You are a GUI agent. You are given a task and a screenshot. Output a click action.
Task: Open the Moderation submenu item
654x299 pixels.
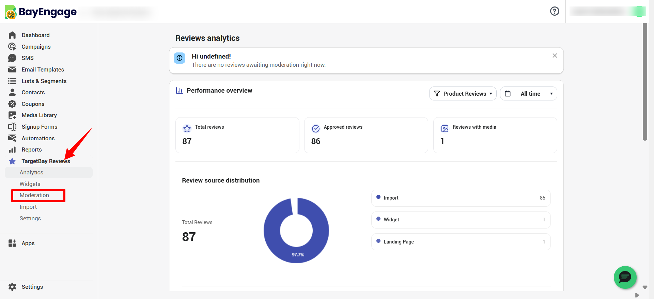click(x=34, y=195)
